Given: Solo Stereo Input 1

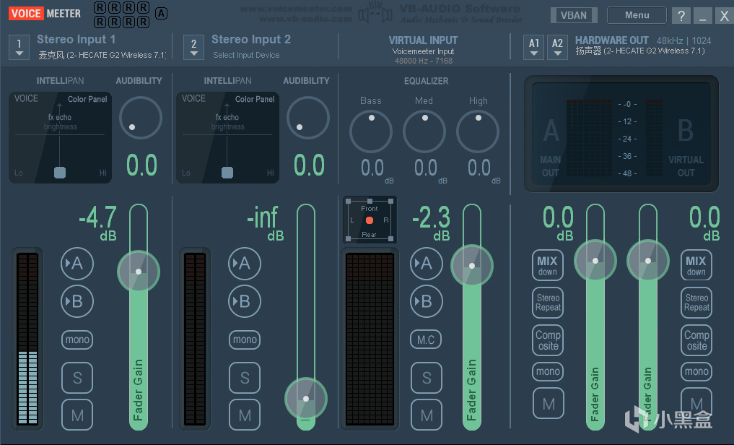Looking at the screenshot, I should (77, 378).
